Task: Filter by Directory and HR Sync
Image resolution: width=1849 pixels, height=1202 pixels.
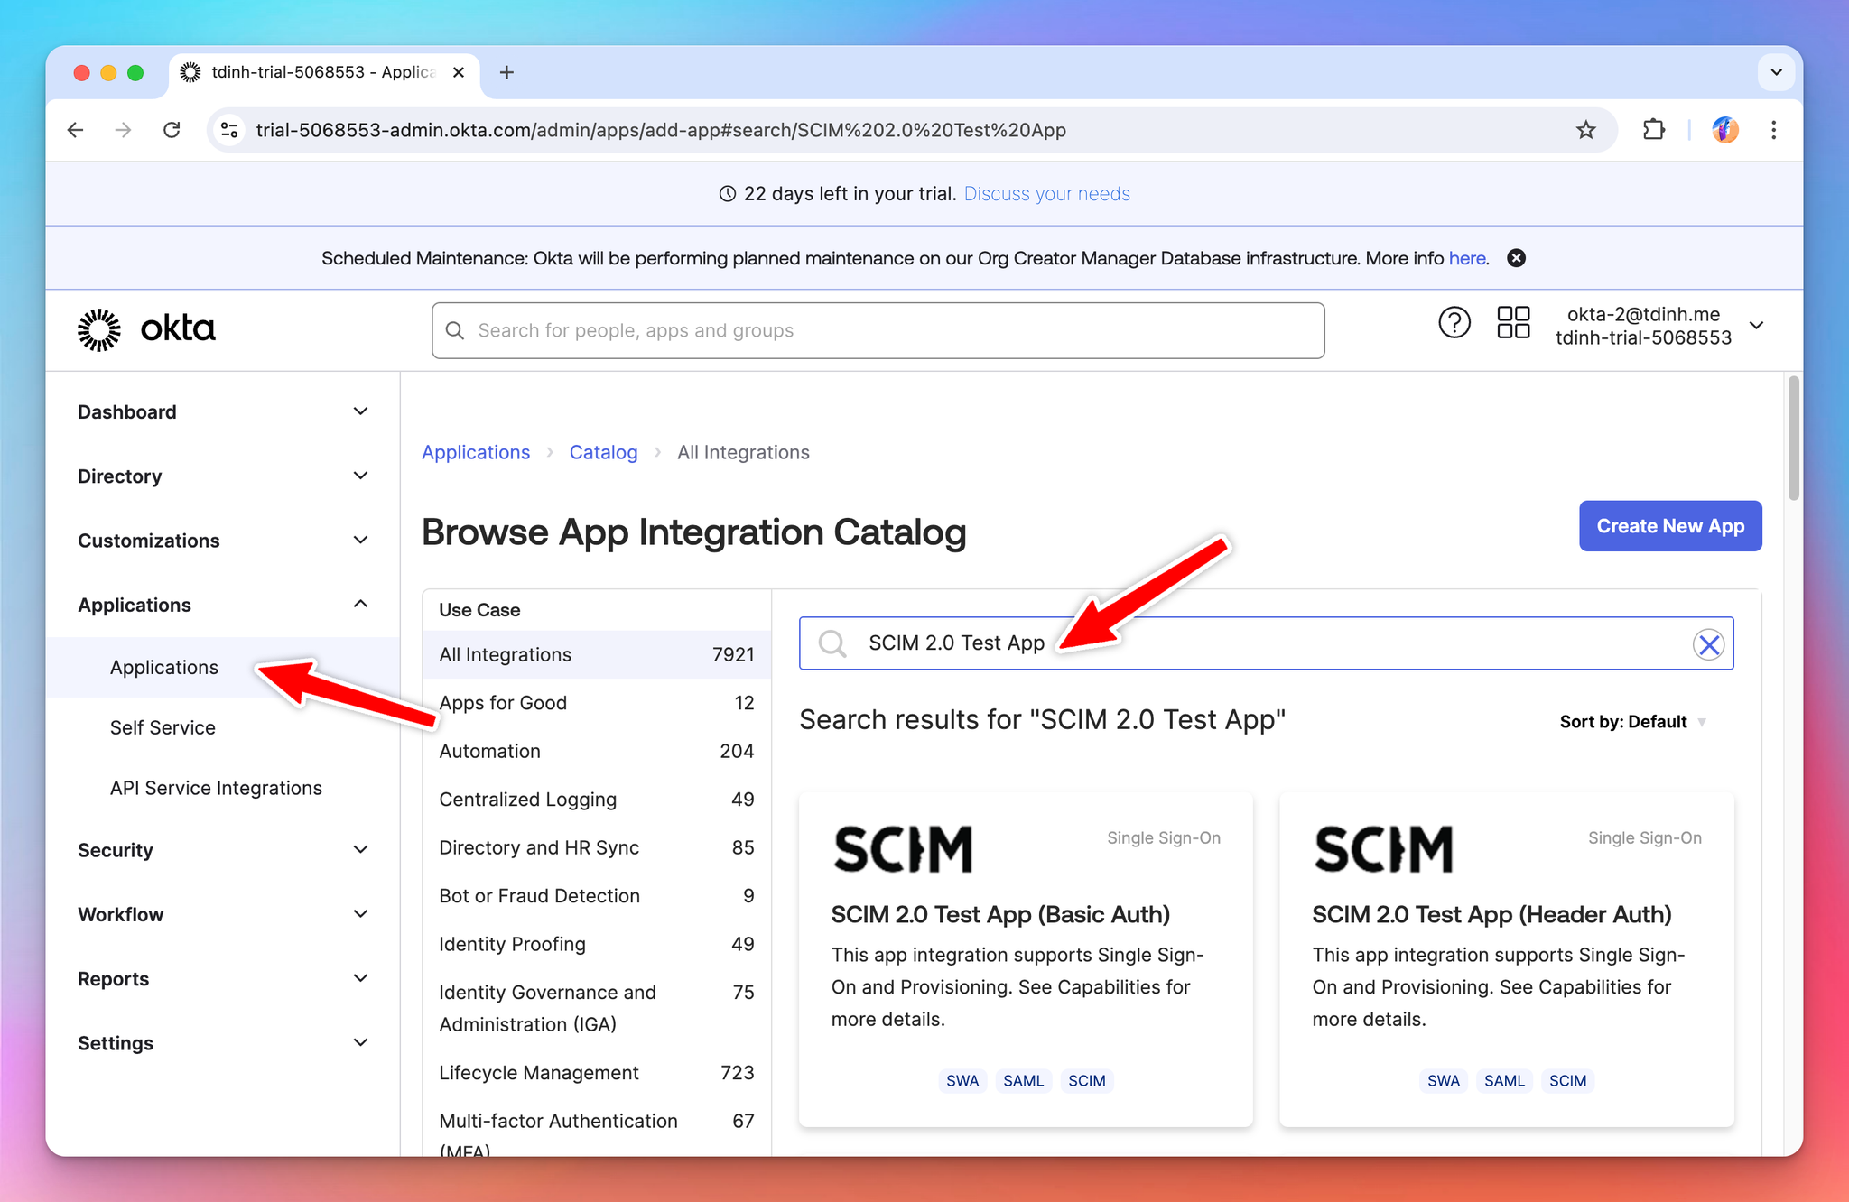Action: (597, 847)
